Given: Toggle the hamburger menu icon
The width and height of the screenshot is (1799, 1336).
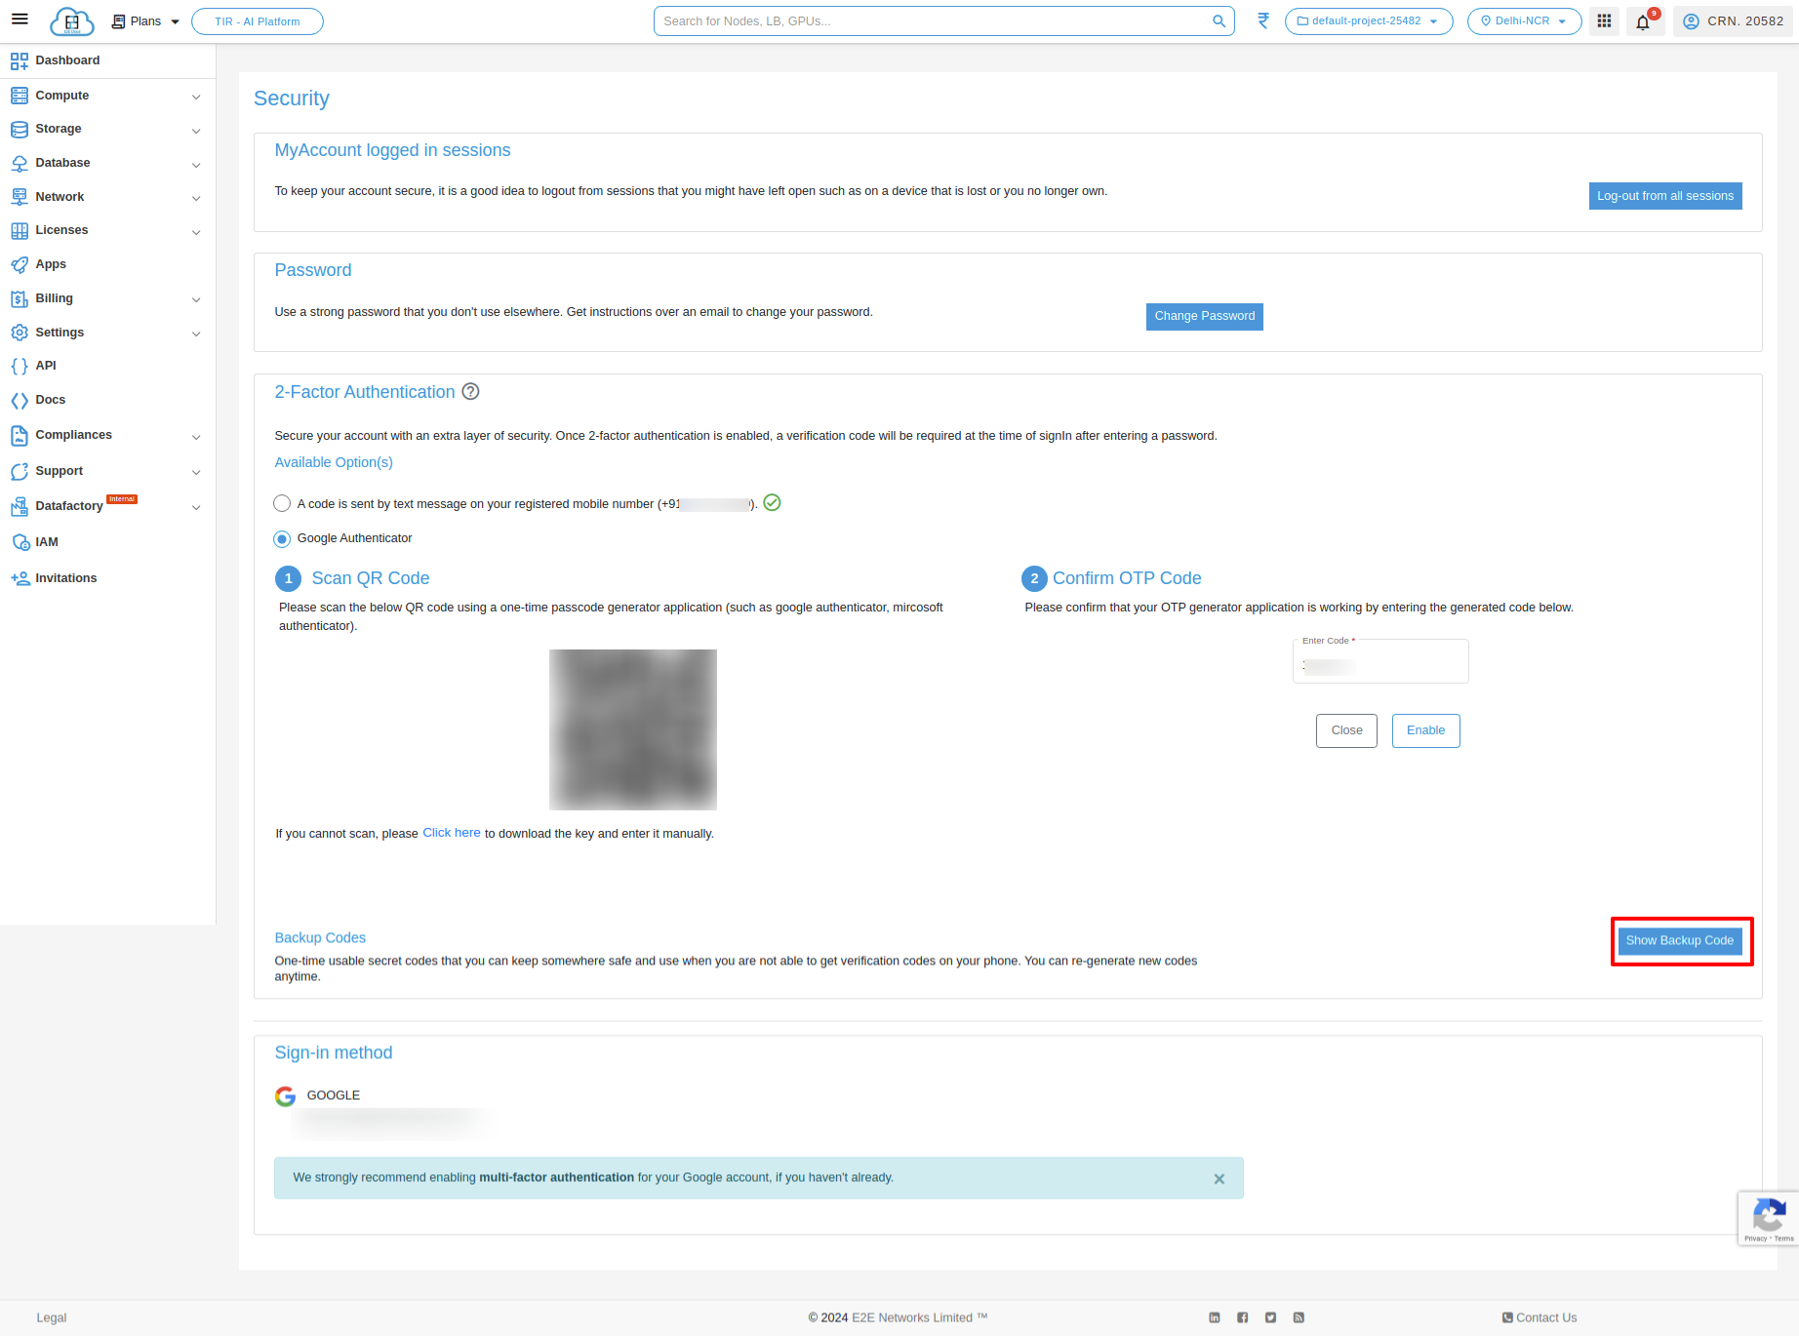Looking at the screenshot, I should 20,20.
